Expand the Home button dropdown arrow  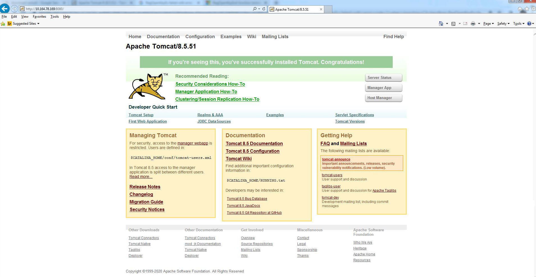tap(447, 24)
